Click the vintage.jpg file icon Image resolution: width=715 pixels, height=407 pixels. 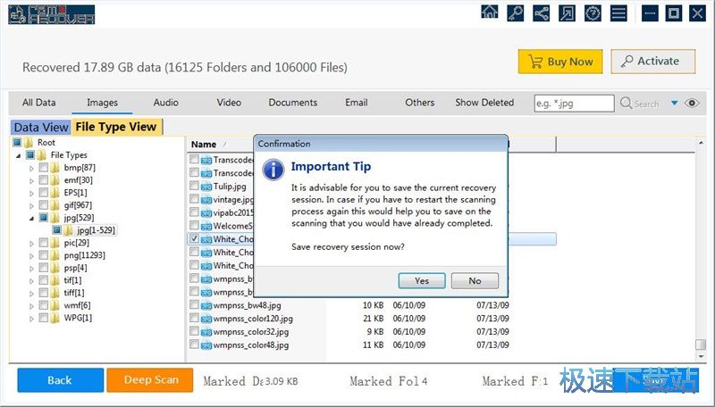206,199
